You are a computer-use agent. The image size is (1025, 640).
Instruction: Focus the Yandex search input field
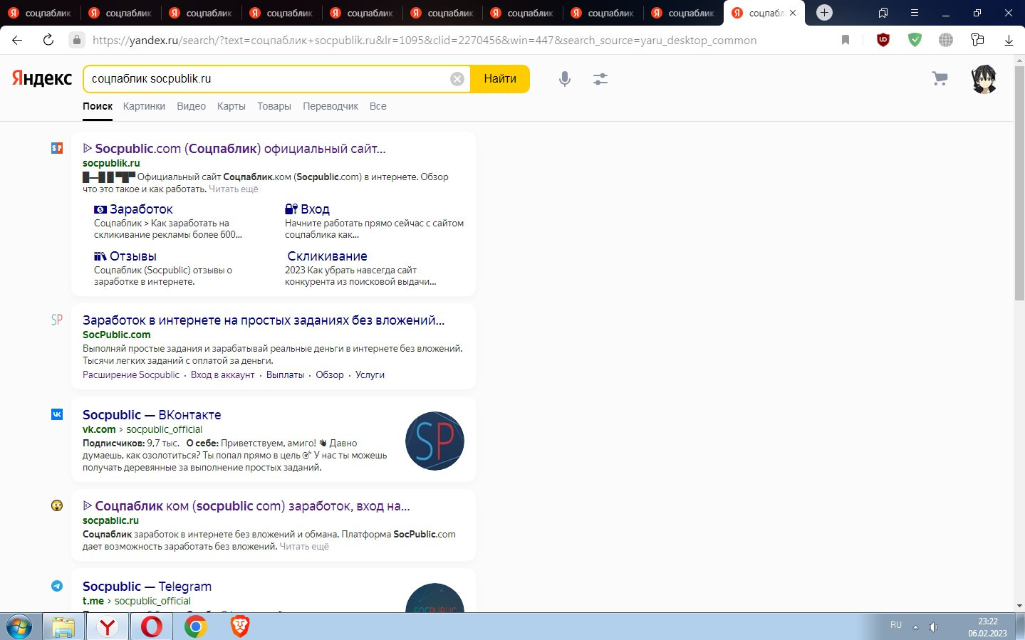(267, 79)
